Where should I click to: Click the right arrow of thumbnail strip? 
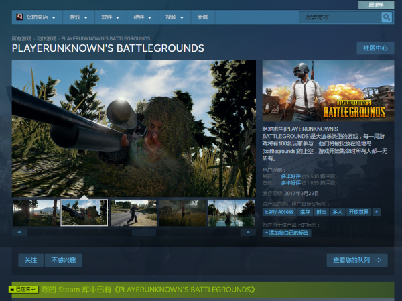coord(248,232)
